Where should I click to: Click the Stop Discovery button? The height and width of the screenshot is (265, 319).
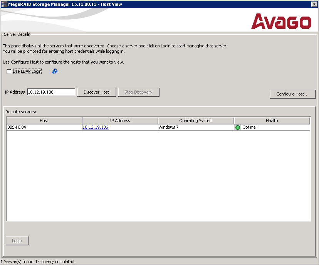tap(139, 92)
